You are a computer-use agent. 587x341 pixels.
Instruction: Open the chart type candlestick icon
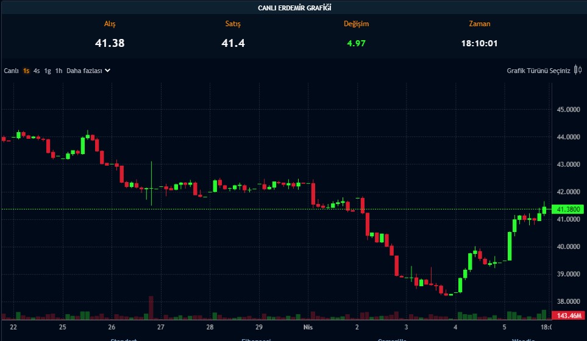pyautogui.click(x=577, y=71)
